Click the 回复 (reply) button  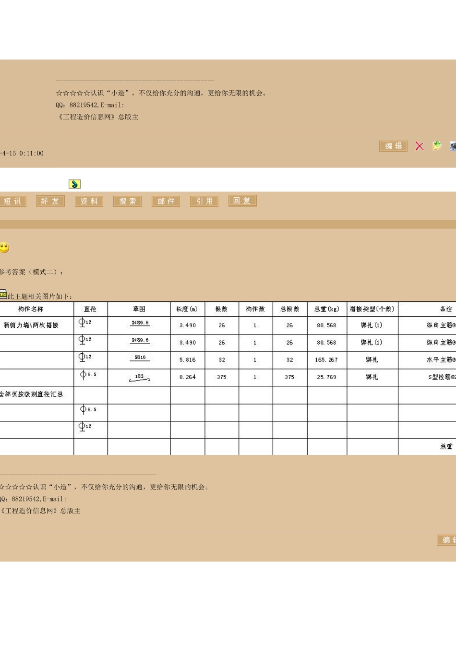point(242,201)
